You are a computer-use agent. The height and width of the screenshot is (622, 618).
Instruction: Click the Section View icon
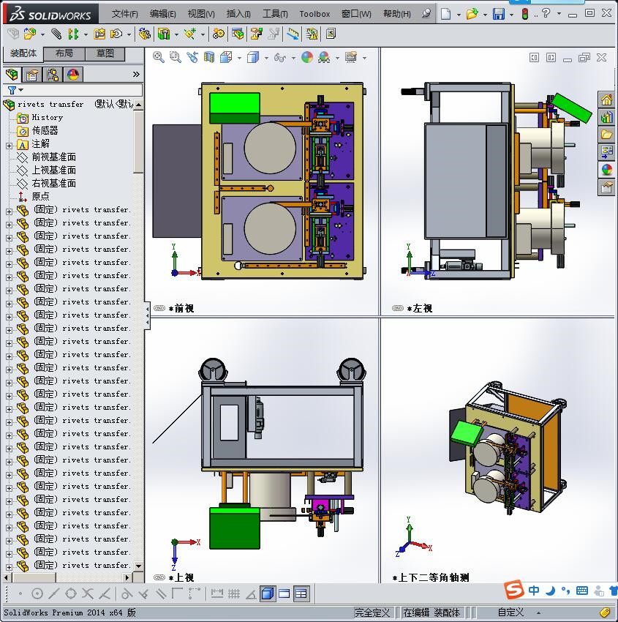tap(209, 58)
